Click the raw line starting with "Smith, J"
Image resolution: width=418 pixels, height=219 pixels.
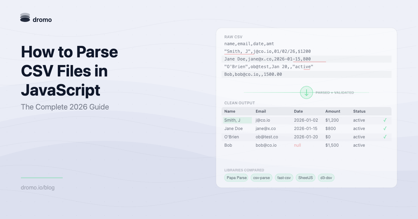pyautogui.click(x=268, y=51)
